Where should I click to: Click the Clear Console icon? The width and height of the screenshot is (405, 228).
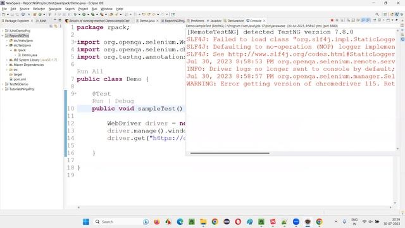(x=348, y=20)
